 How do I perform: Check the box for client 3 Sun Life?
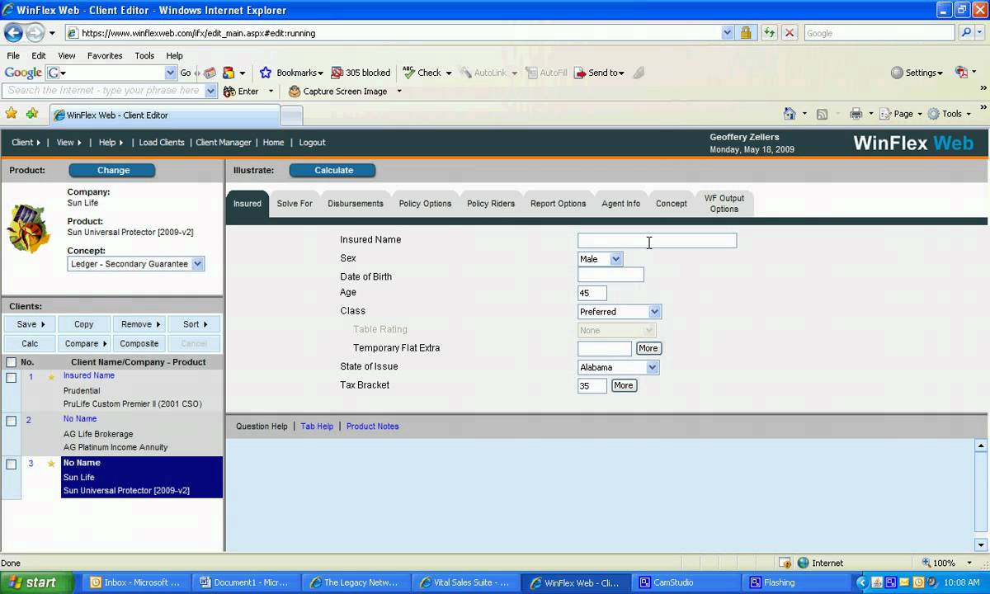click(12, 464)
